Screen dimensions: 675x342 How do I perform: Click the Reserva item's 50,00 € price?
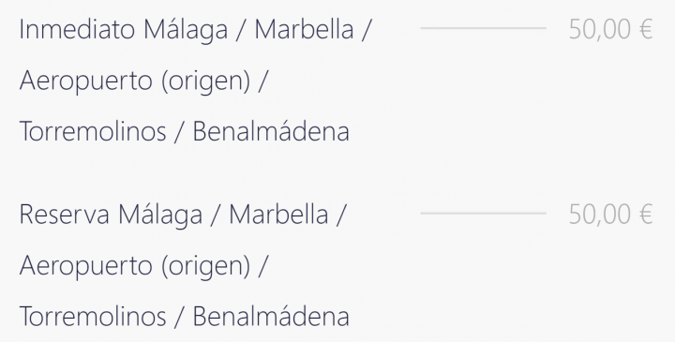pos(610,215)
